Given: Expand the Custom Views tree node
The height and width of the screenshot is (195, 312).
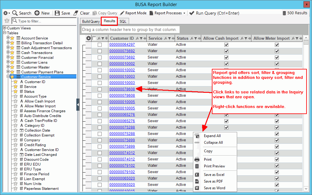Looking at the screenshot, I should click(5, 28).
